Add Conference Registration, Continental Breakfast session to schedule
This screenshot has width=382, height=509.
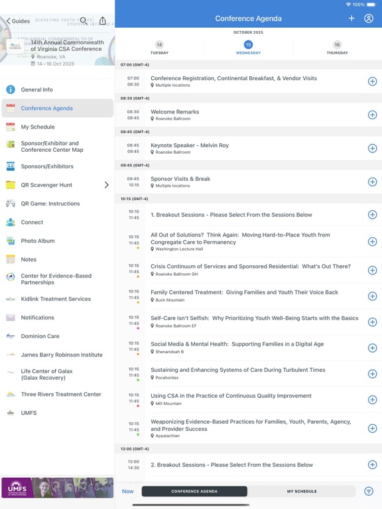(372, 81)
